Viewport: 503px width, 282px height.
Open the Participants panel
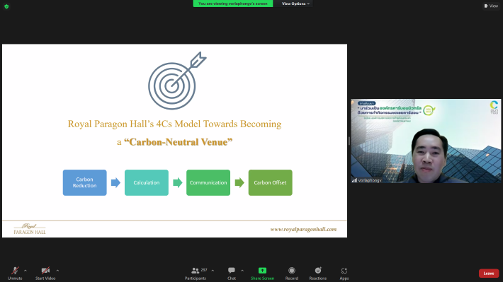(x=196, y=273)
